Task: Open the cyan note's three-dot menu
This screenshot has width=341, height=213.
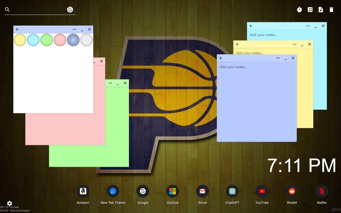Action: (308, 26)
